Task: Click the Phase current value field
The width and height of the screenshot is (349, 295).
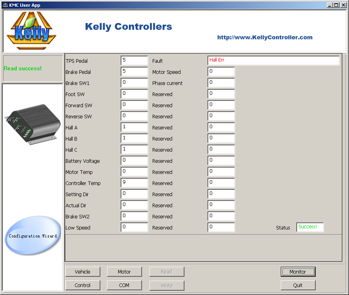Action: [221, 83]
